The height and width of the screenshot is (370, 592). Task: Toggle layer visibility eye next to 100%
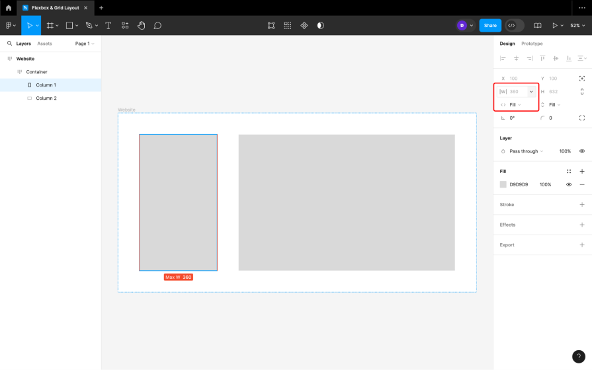(x=582, y=151)
